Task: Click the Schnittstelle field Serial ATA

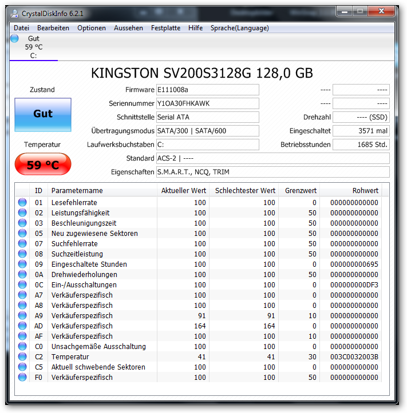Action: pos(207,117)
